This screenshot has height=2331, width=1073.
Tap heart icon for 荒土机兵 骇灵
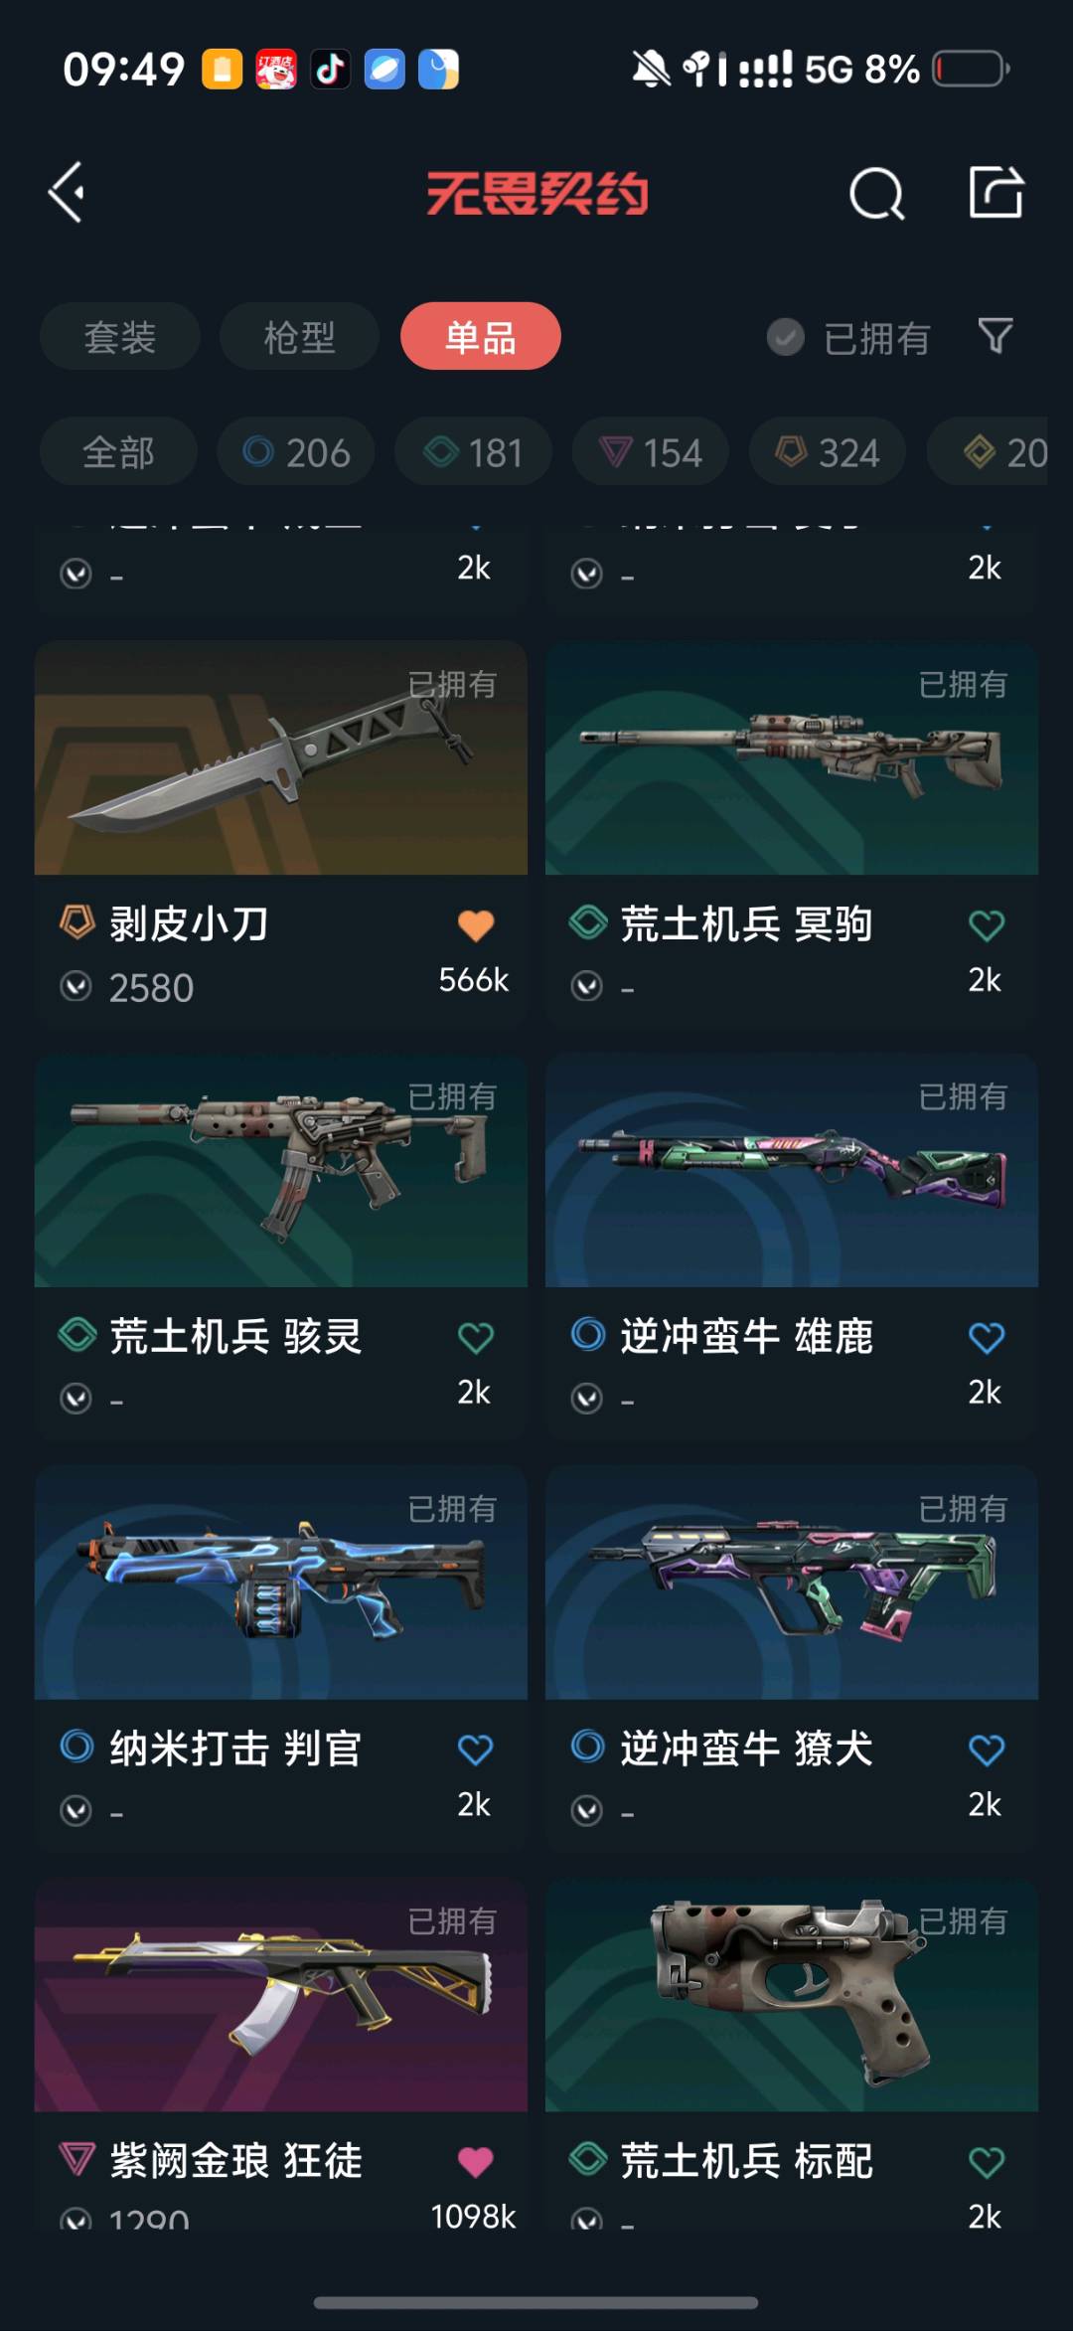tap(476, 1338)
